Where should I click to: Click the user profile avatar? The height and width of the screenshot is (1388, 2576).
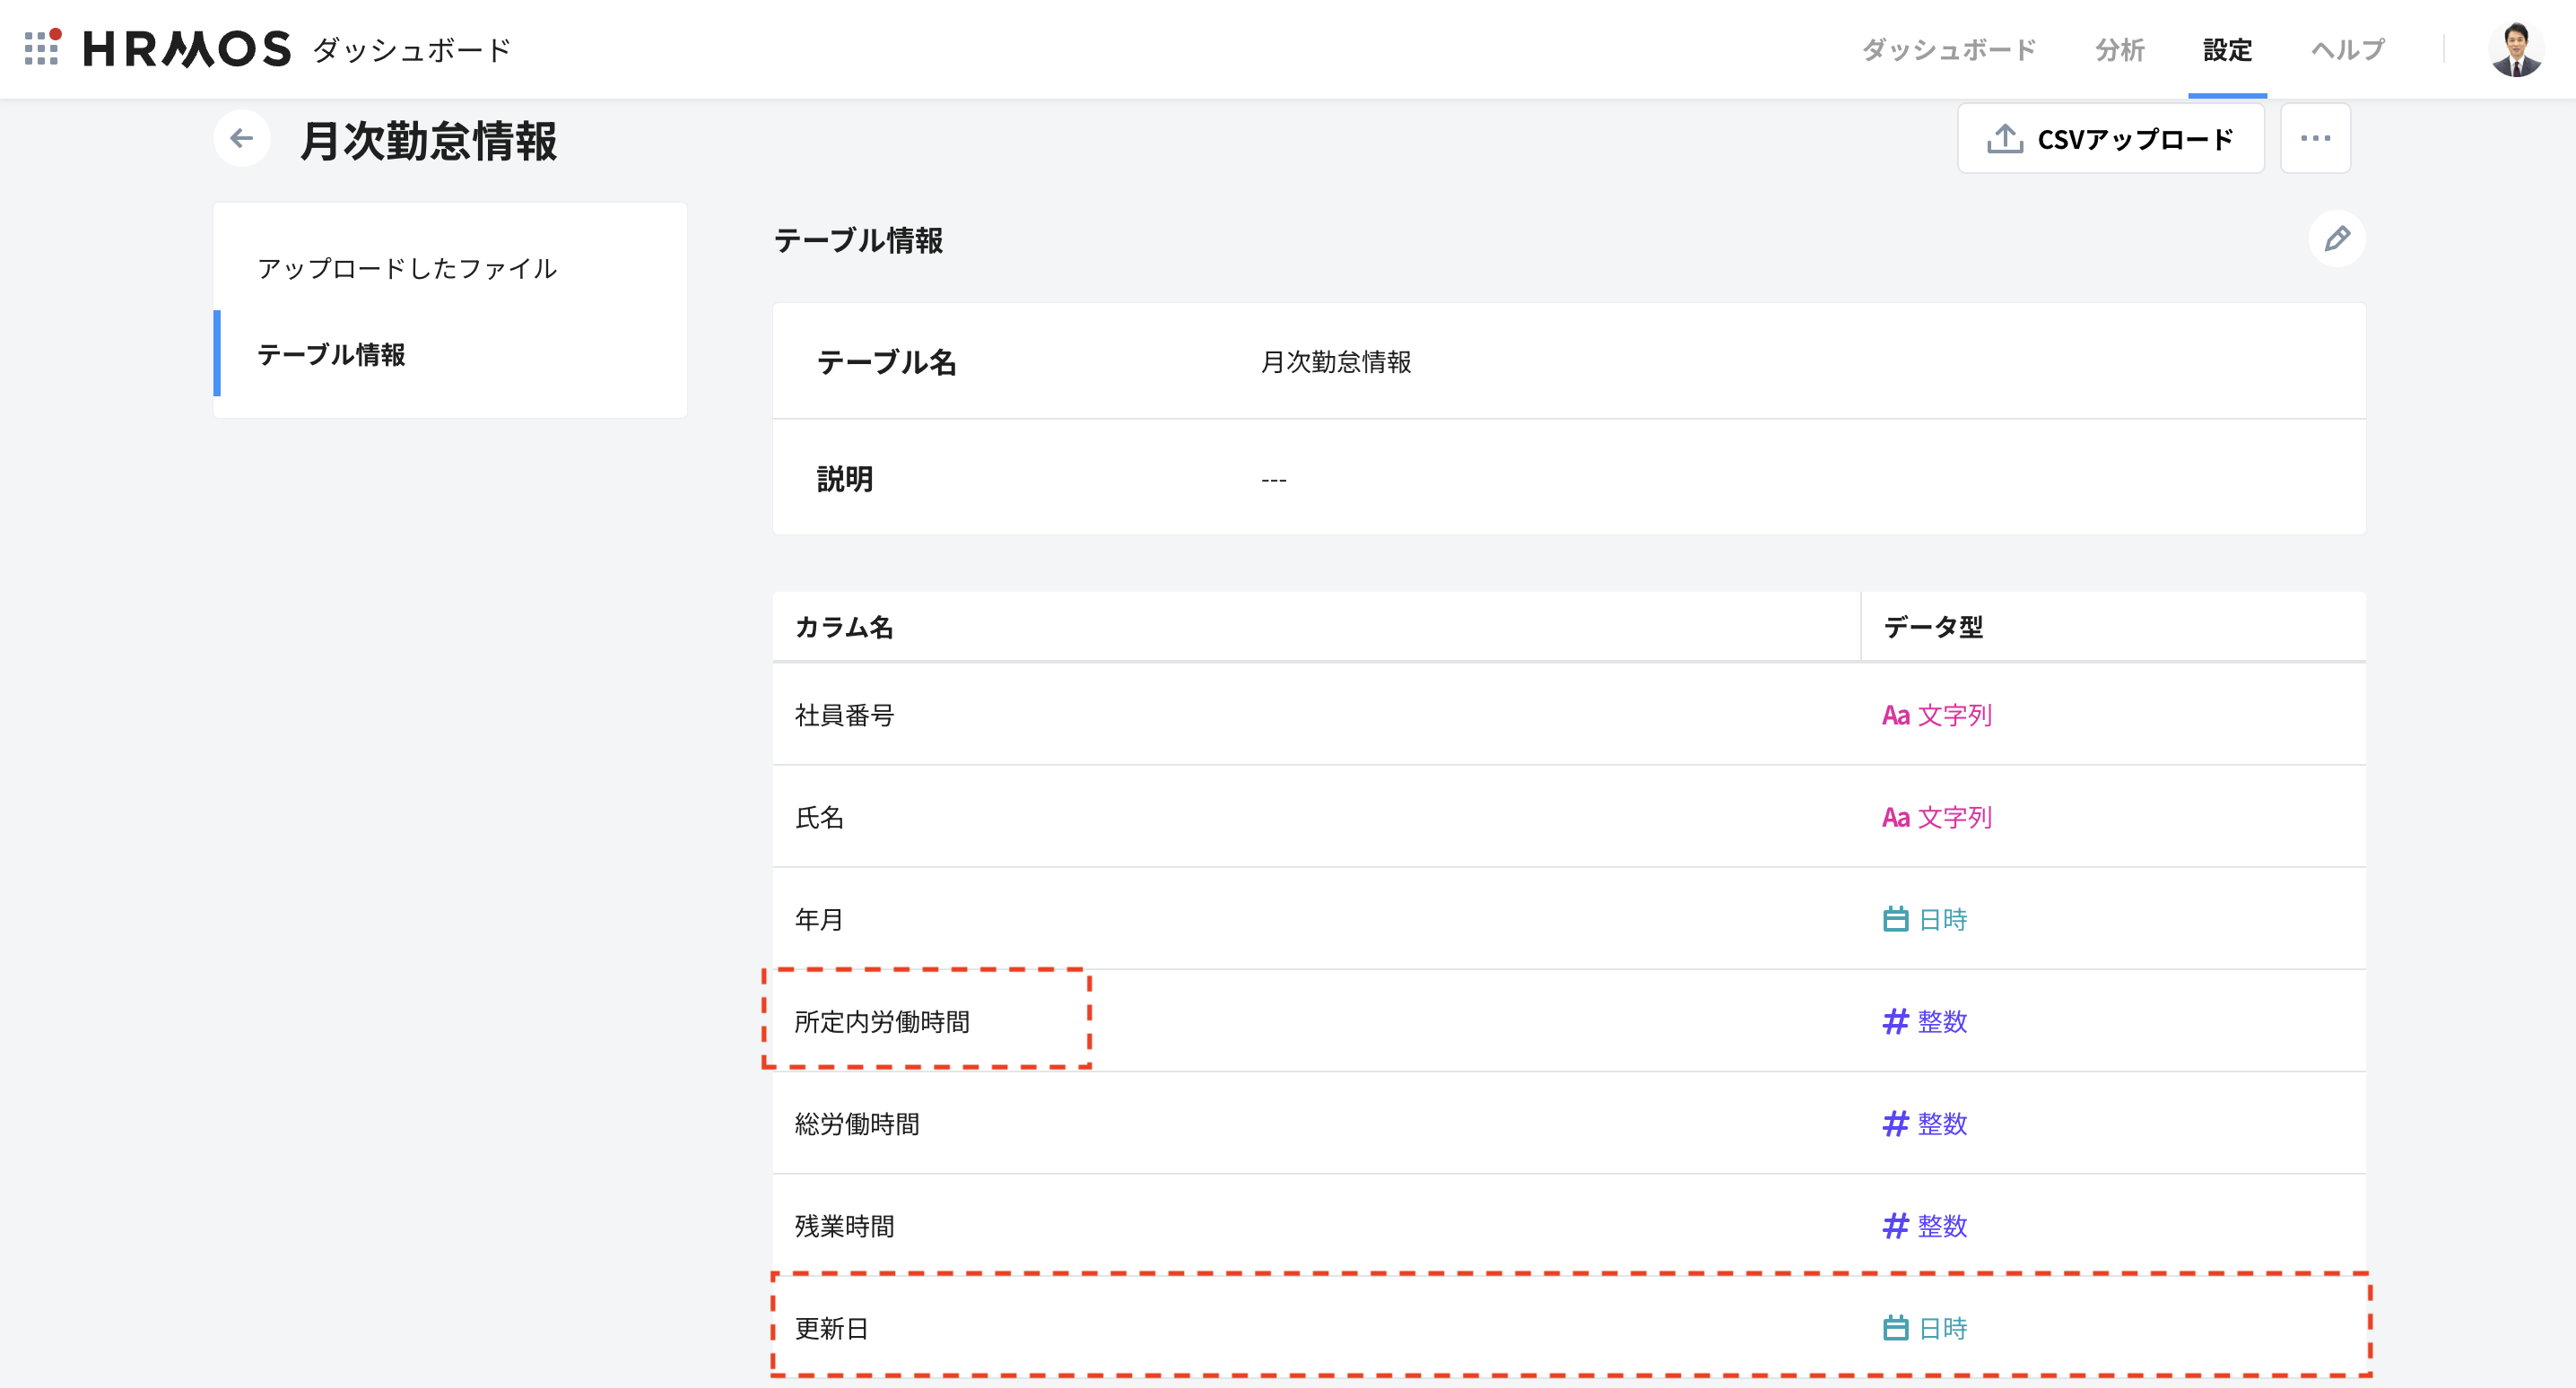[2515, 49]
